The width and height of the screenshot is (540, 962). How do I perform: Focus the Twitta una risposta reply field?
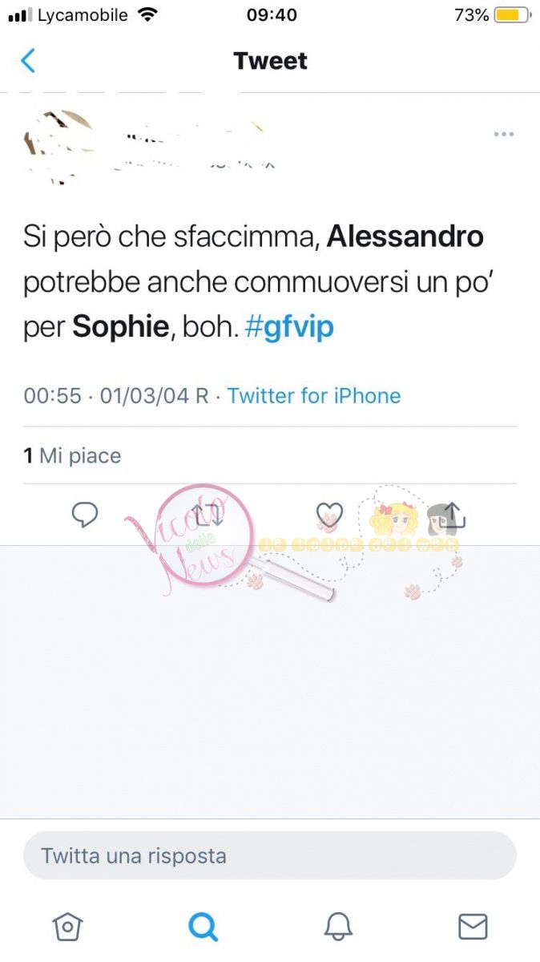270,855
